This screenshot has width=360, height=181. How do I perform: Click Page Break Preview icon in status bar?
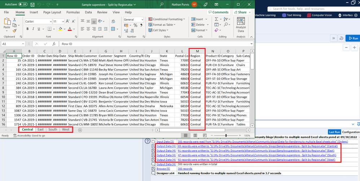(205, 135)
